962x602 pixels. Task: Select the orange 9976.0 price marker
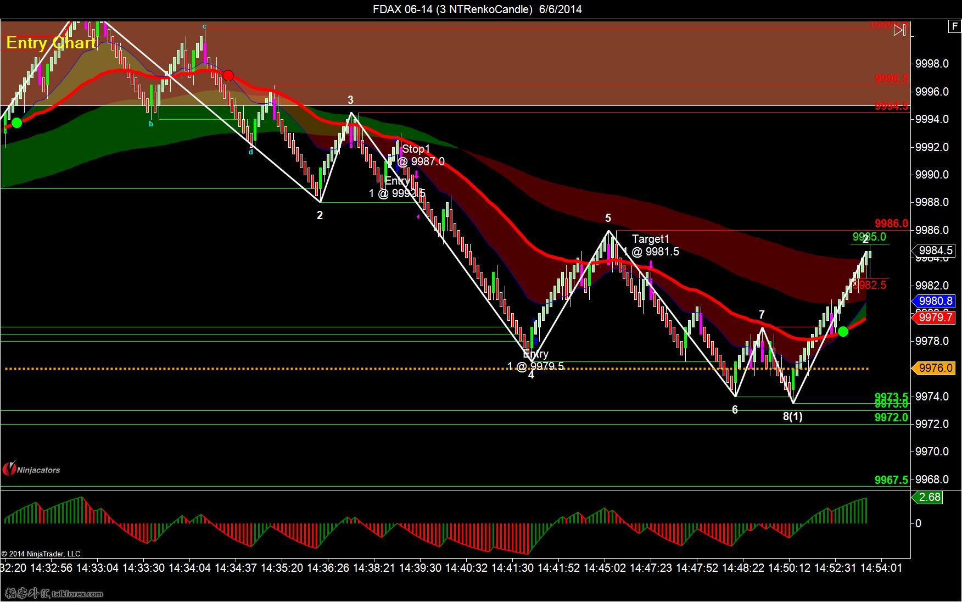(934, 368)
